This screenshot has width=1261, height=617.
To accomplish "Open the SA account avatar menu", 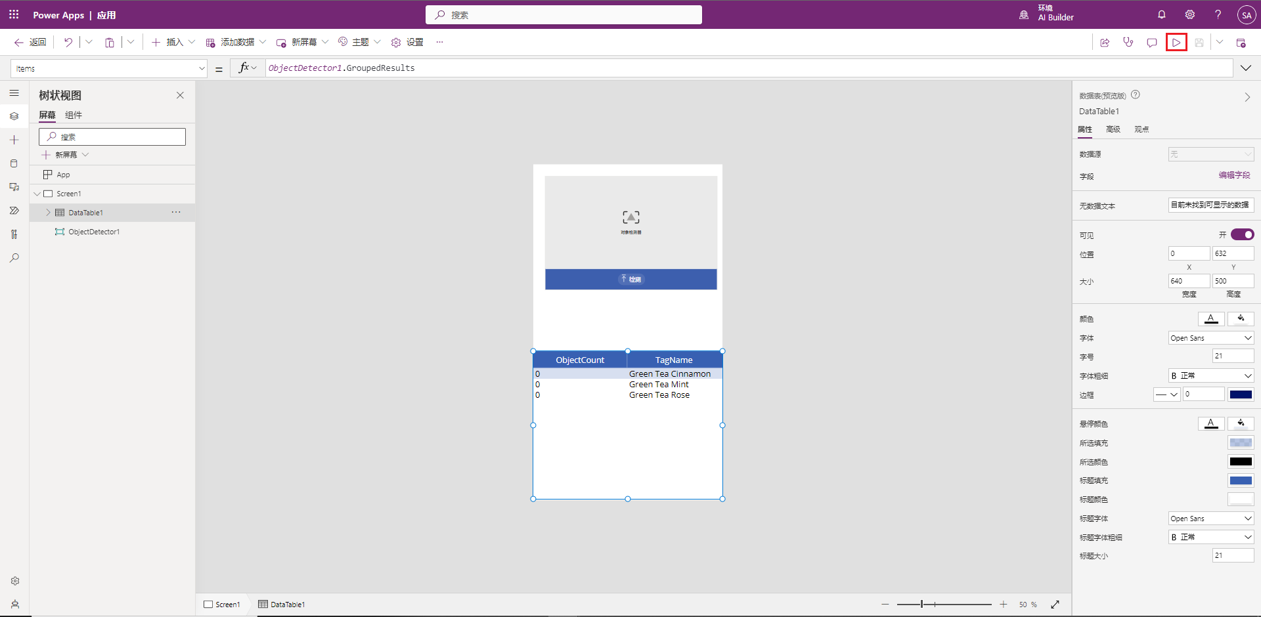I will click(x=1246, y=14).
